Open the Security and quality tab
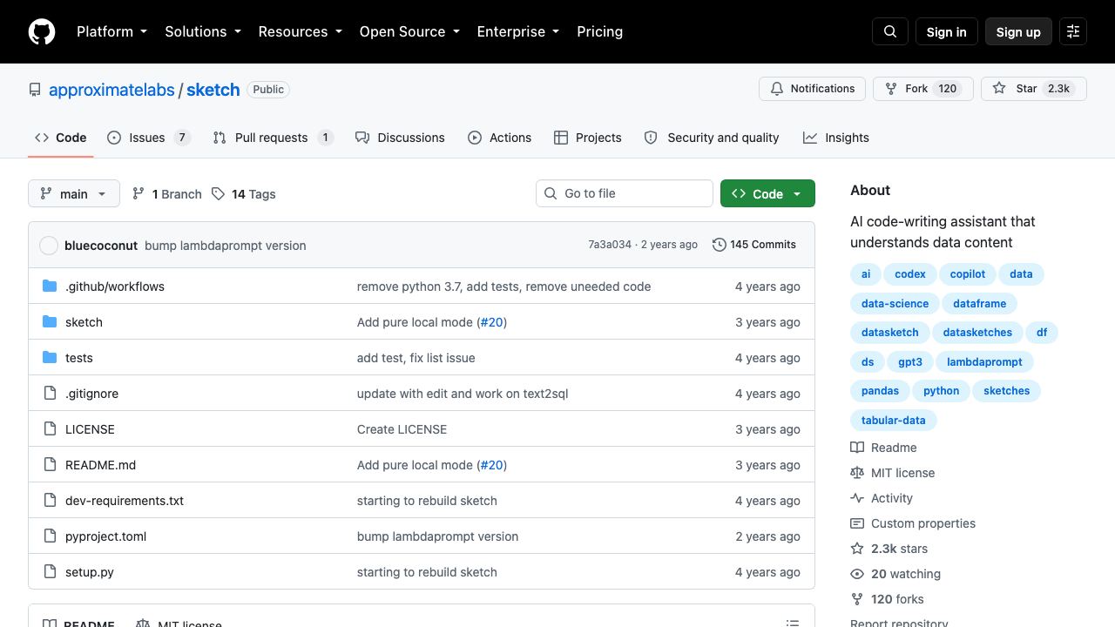Viewport: 1115px width, 627px height. point(711,138)
